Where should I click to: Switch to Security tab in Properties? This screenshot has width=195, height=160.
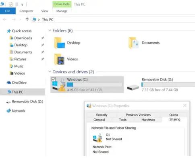102,115
